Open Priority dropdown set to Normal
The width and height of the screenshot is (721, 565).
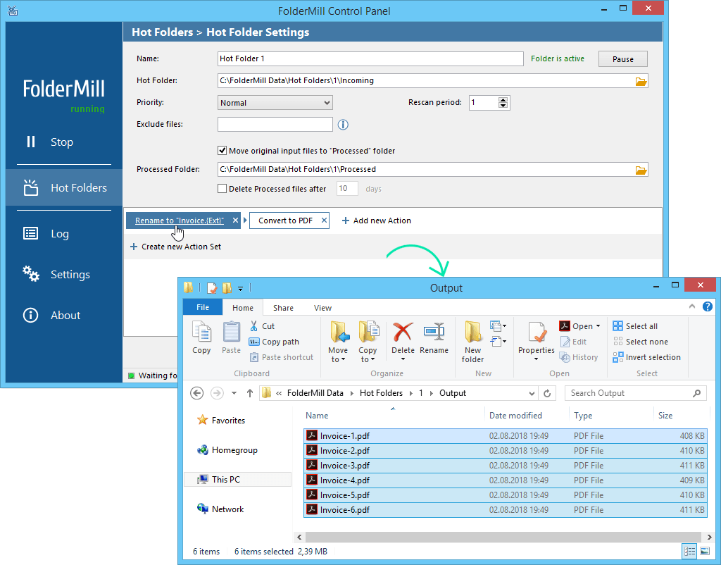point(275,103)
